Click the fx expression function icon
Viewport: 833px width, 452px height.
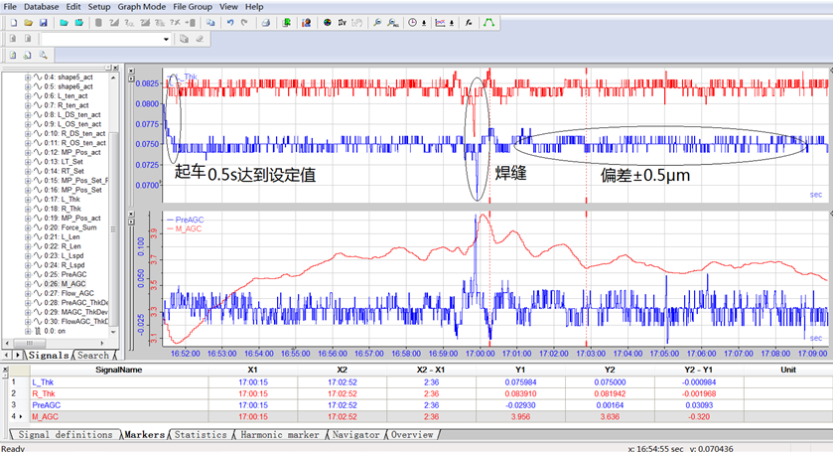[467, 22]
